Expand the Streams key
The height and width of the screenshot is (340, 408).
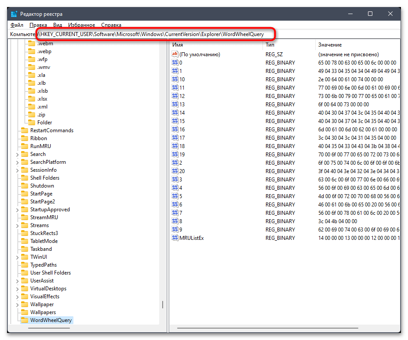coord(18,226)
